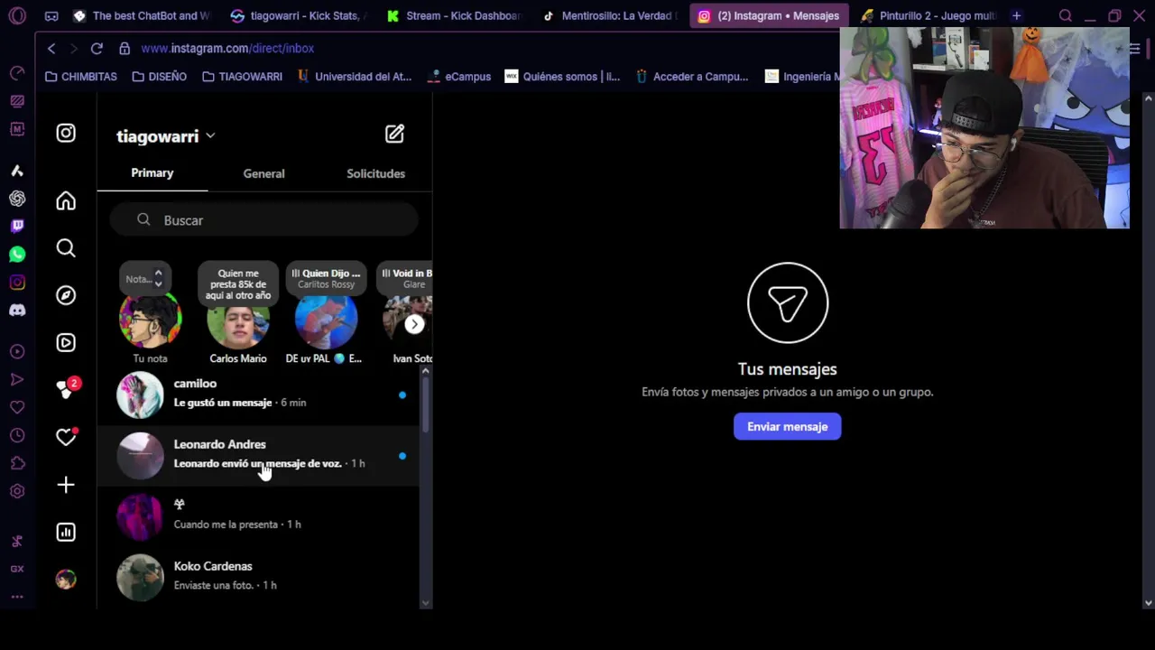Open eCampus bookmark

pyautogui.click(x=459, y=77)
